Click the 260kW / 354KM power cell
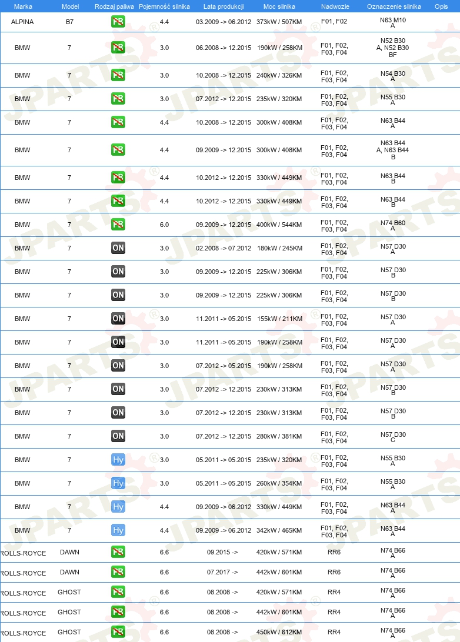Screen dimensions: 460x642 [279, 483]
